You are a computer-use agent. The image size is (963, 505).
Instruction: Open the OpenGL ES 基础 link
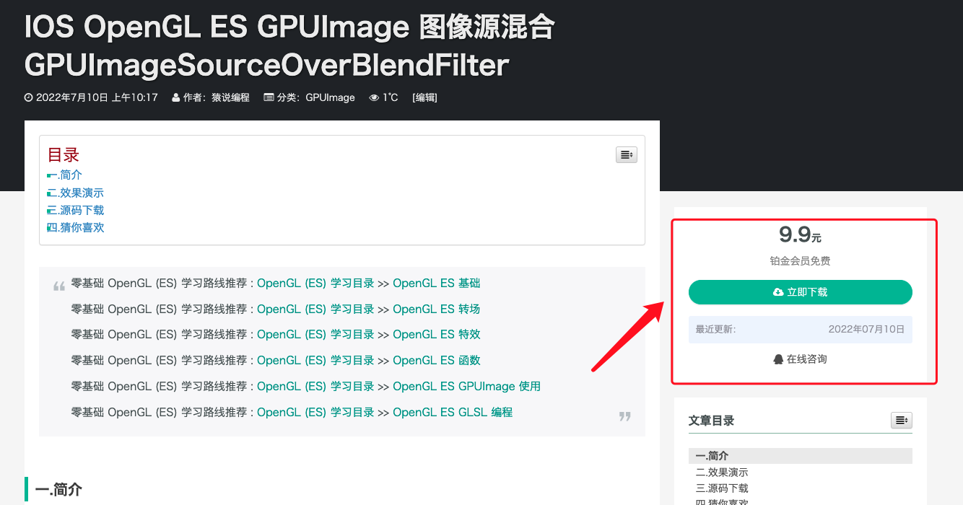436,283
